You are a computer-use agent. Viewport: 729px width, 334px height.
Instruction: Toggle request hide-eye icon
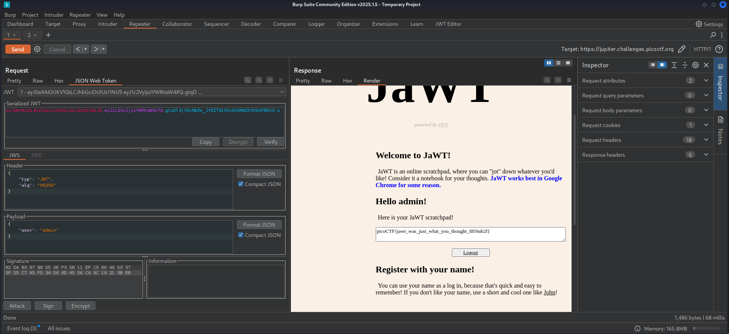(248, 80)
